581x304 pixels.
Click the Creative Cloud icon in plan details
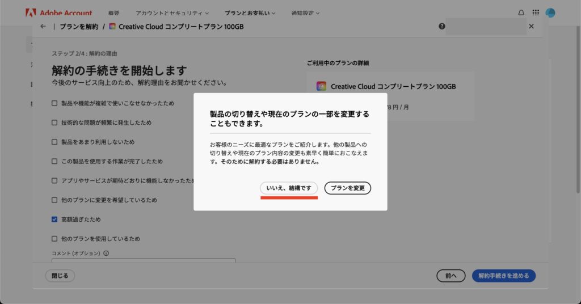point(321,87)
